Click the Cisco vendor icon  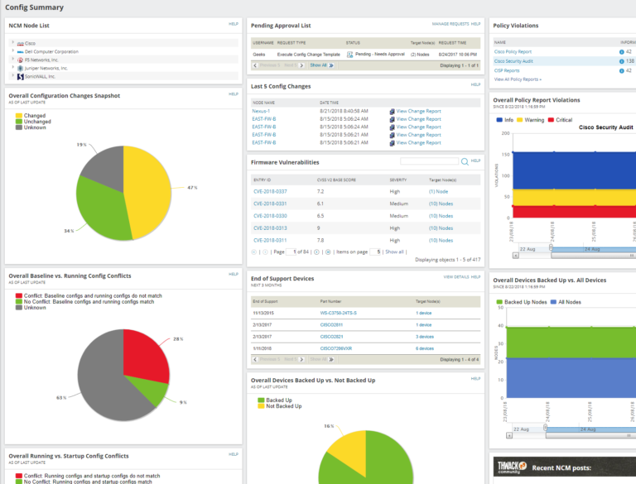tap(20, 43)
